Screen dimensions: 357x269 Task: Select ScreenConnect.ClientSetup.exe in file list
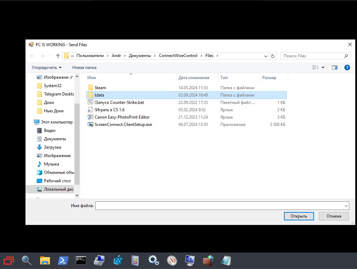click(x=123, y=125)
